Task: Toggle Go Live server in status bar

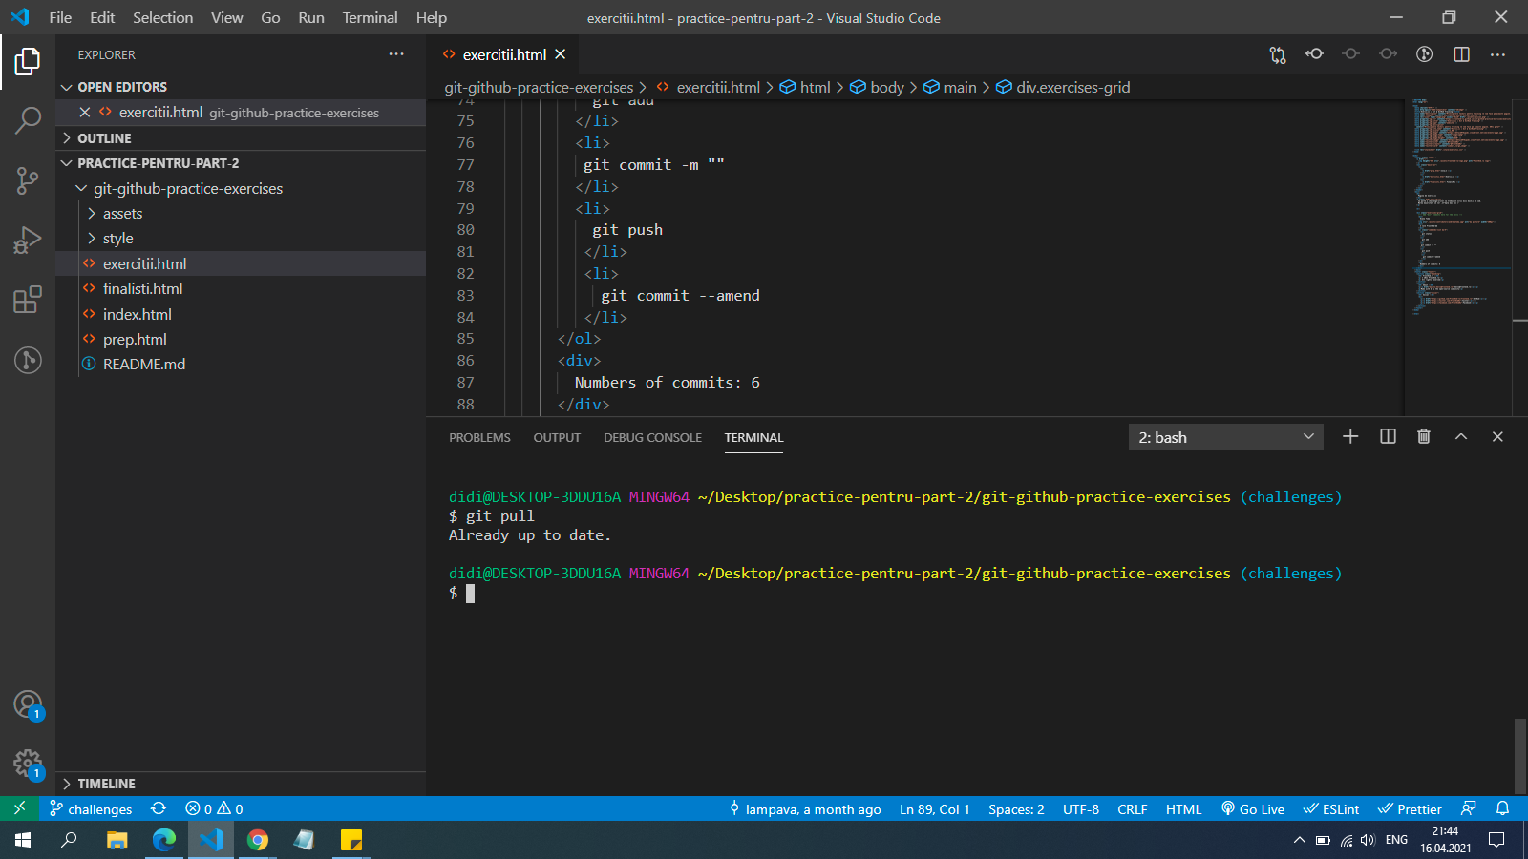Action: pos(1253,809)
